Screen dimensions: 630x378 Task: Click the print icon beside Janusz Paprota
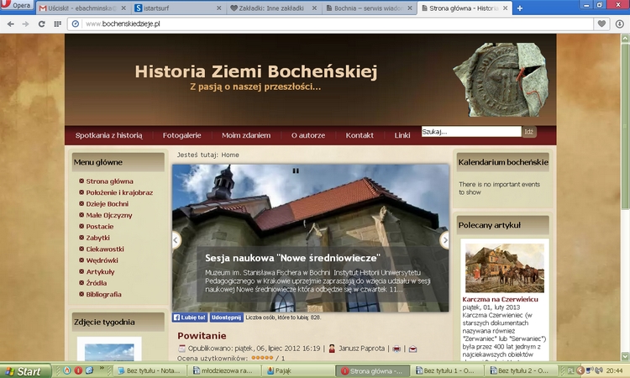(x=396, y=349)
